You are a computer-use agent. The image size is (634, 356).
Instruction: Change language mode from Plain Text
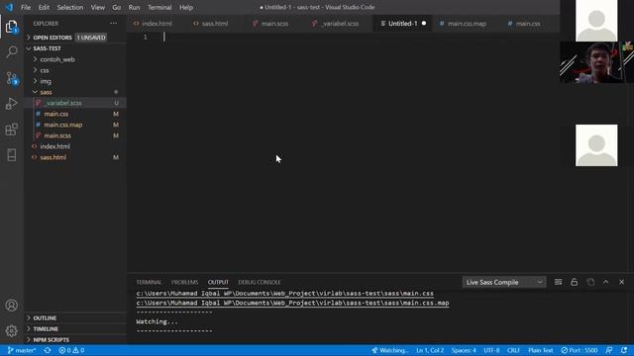click(540, 350)
